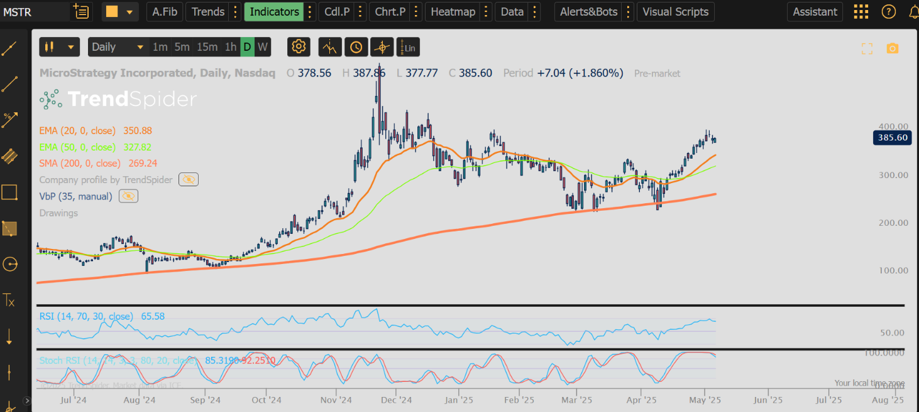Select the empty rectangle drawing tool
919x412 pixels.
[x=9, y=192]
